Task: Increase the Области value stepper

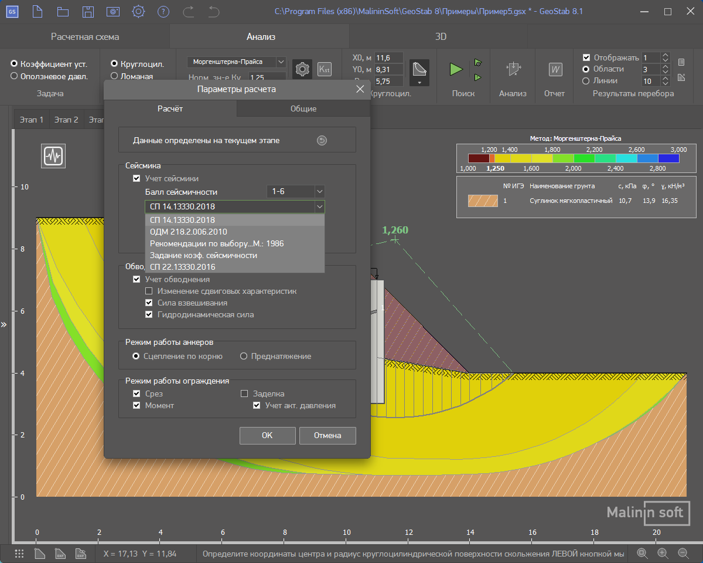Action: click(665, 67)
